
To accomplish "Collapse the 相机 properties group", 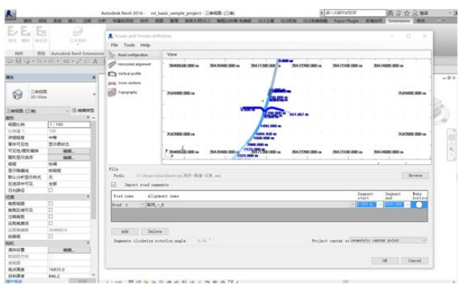I will (88, 243).
